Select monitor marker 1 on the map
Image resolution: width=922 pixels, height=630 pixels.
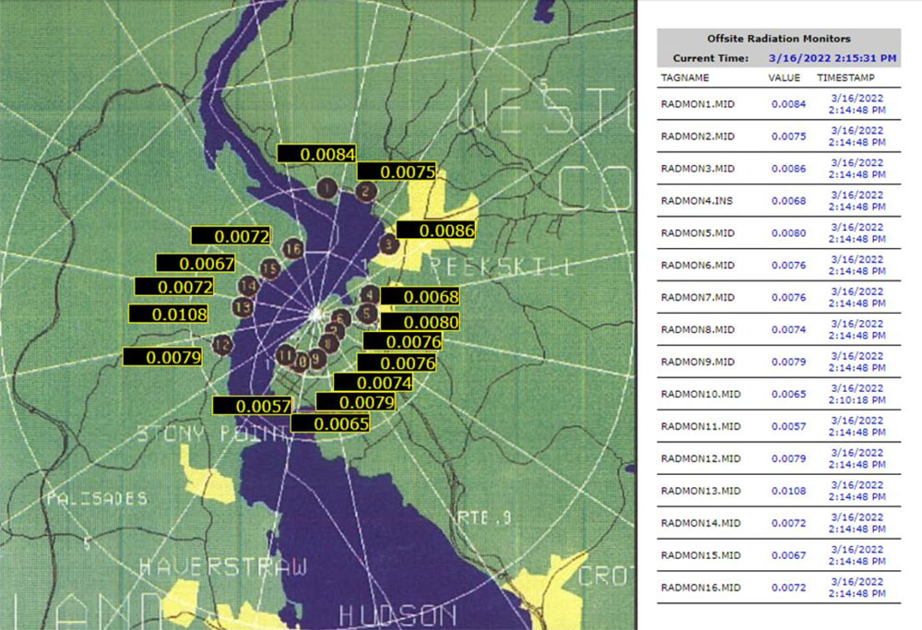(326, 188)
